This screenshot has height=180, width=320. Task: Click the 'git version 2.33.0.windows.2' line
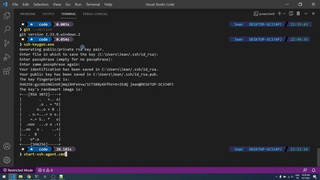click(x=50, y=34)
